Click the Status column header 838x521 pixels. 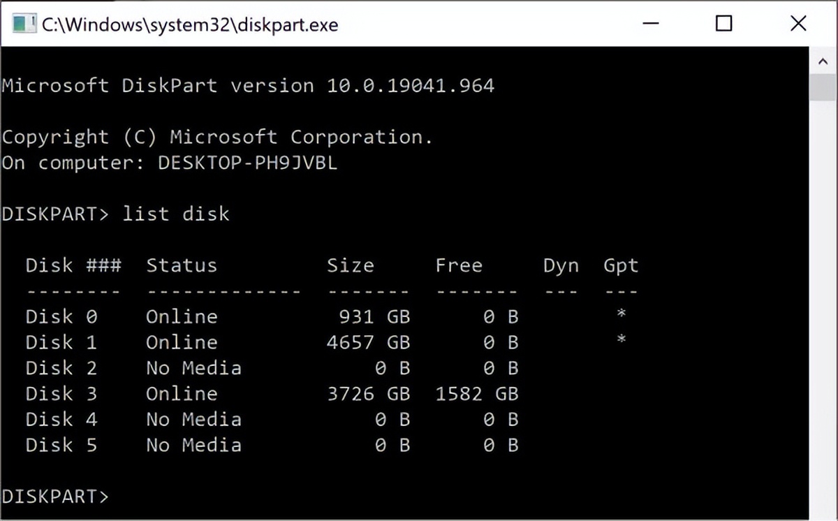pyautogui.click(x=182, y=265)
